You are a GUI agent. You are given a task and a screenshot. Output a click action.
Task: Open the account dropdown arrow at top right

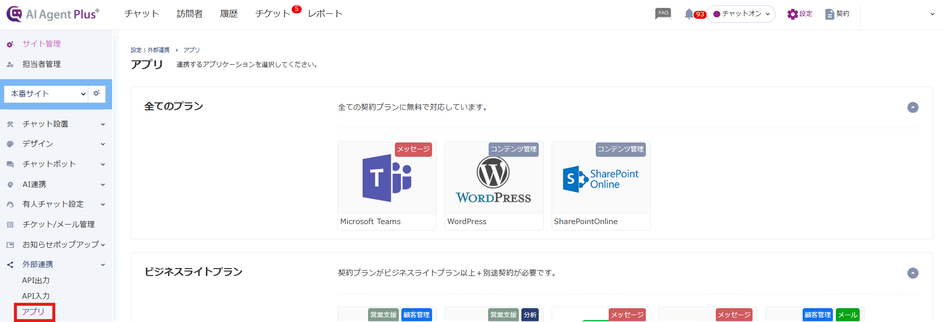pyautogui.click(x=932, y=14)
